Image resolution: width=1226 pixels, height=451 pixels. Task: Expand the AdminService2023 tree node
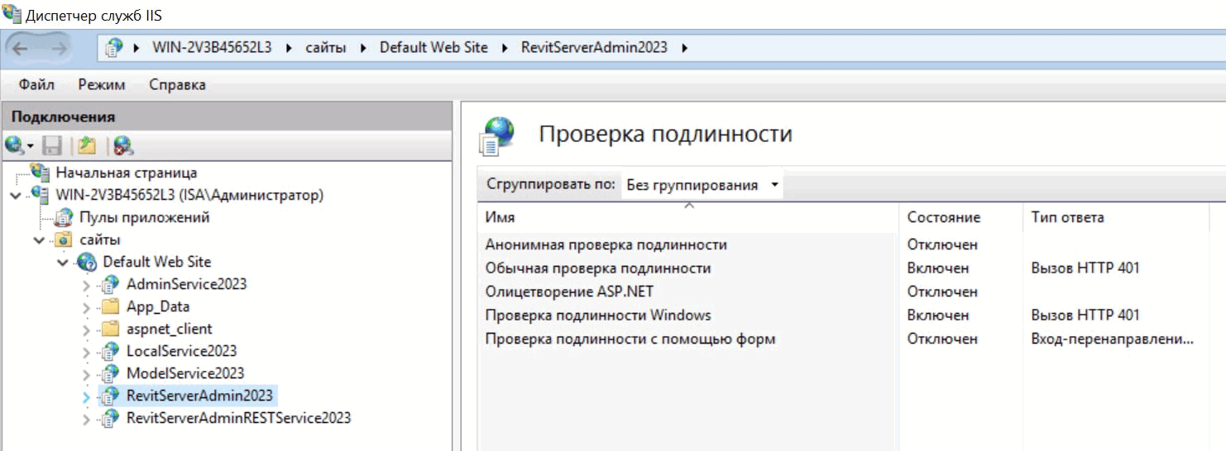click(87, 285)
